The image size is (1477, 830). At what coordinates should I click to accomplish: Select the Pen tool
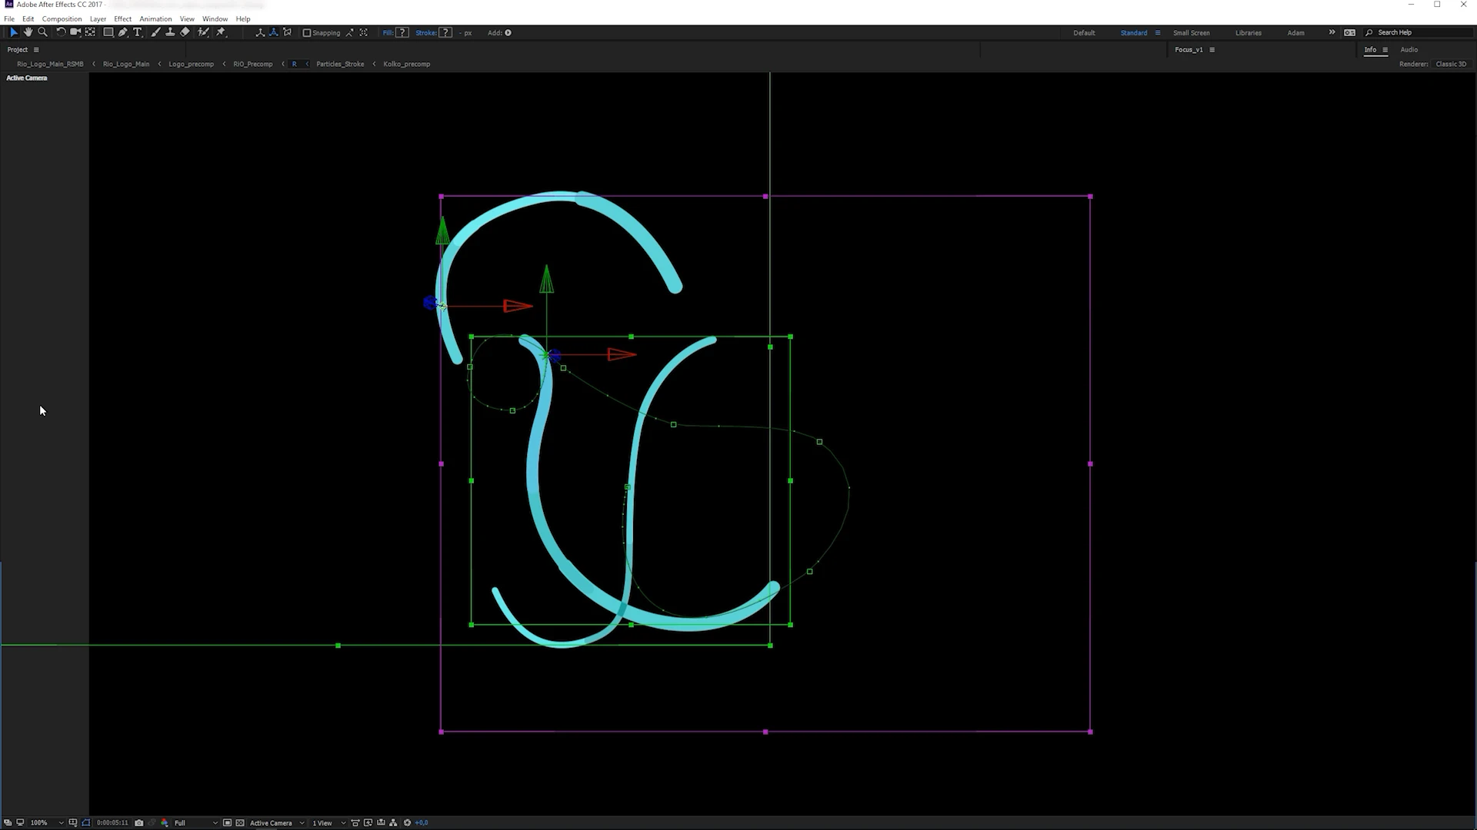pos(123,32)
